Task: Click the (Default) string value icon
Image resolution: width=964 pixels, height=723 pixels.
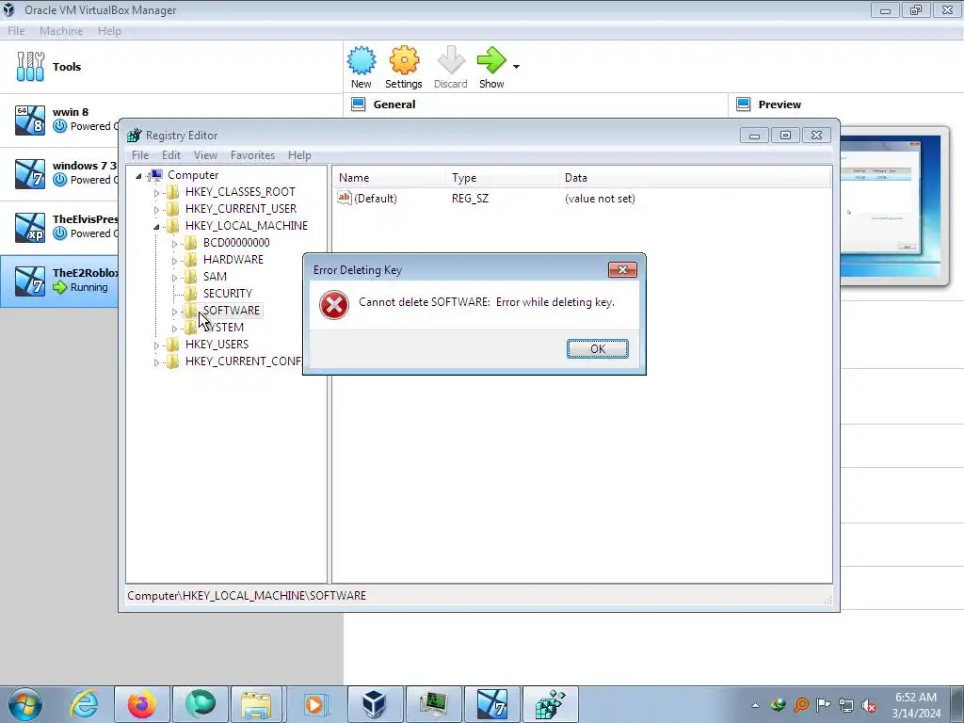Action: pos(345,198)
